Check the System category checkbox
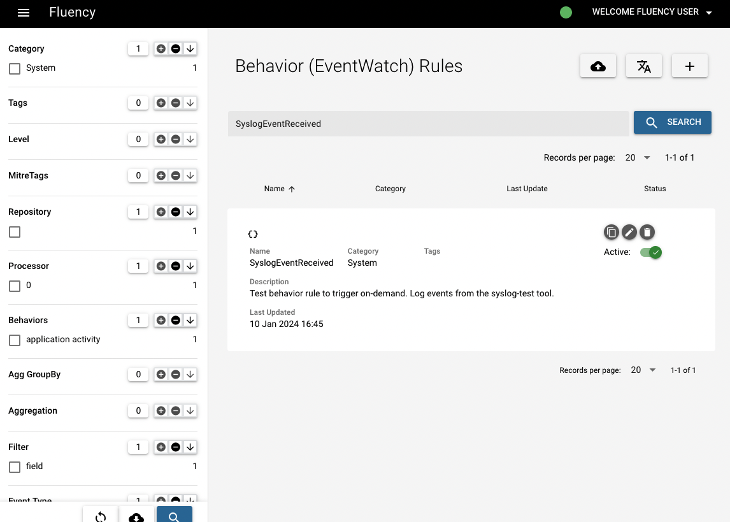730x522 pixels. (15, 69)
